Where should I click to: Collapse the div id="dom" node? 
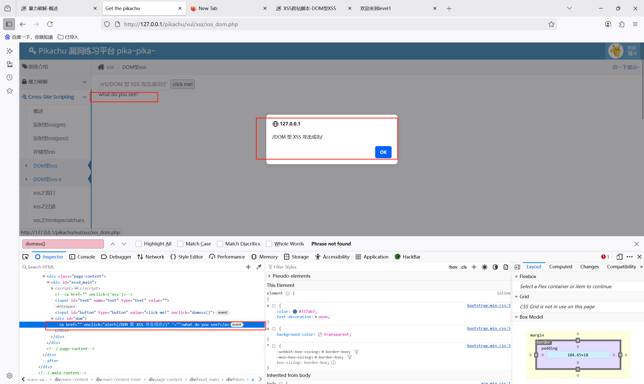pyautogui.click(x=52, y=319)
